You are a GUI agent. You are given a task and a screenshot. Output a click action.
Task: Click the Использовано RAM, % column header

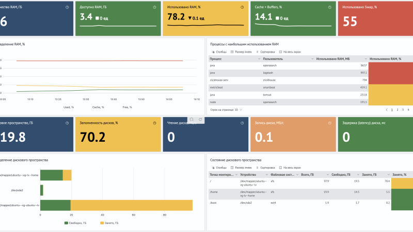point(391,59)
